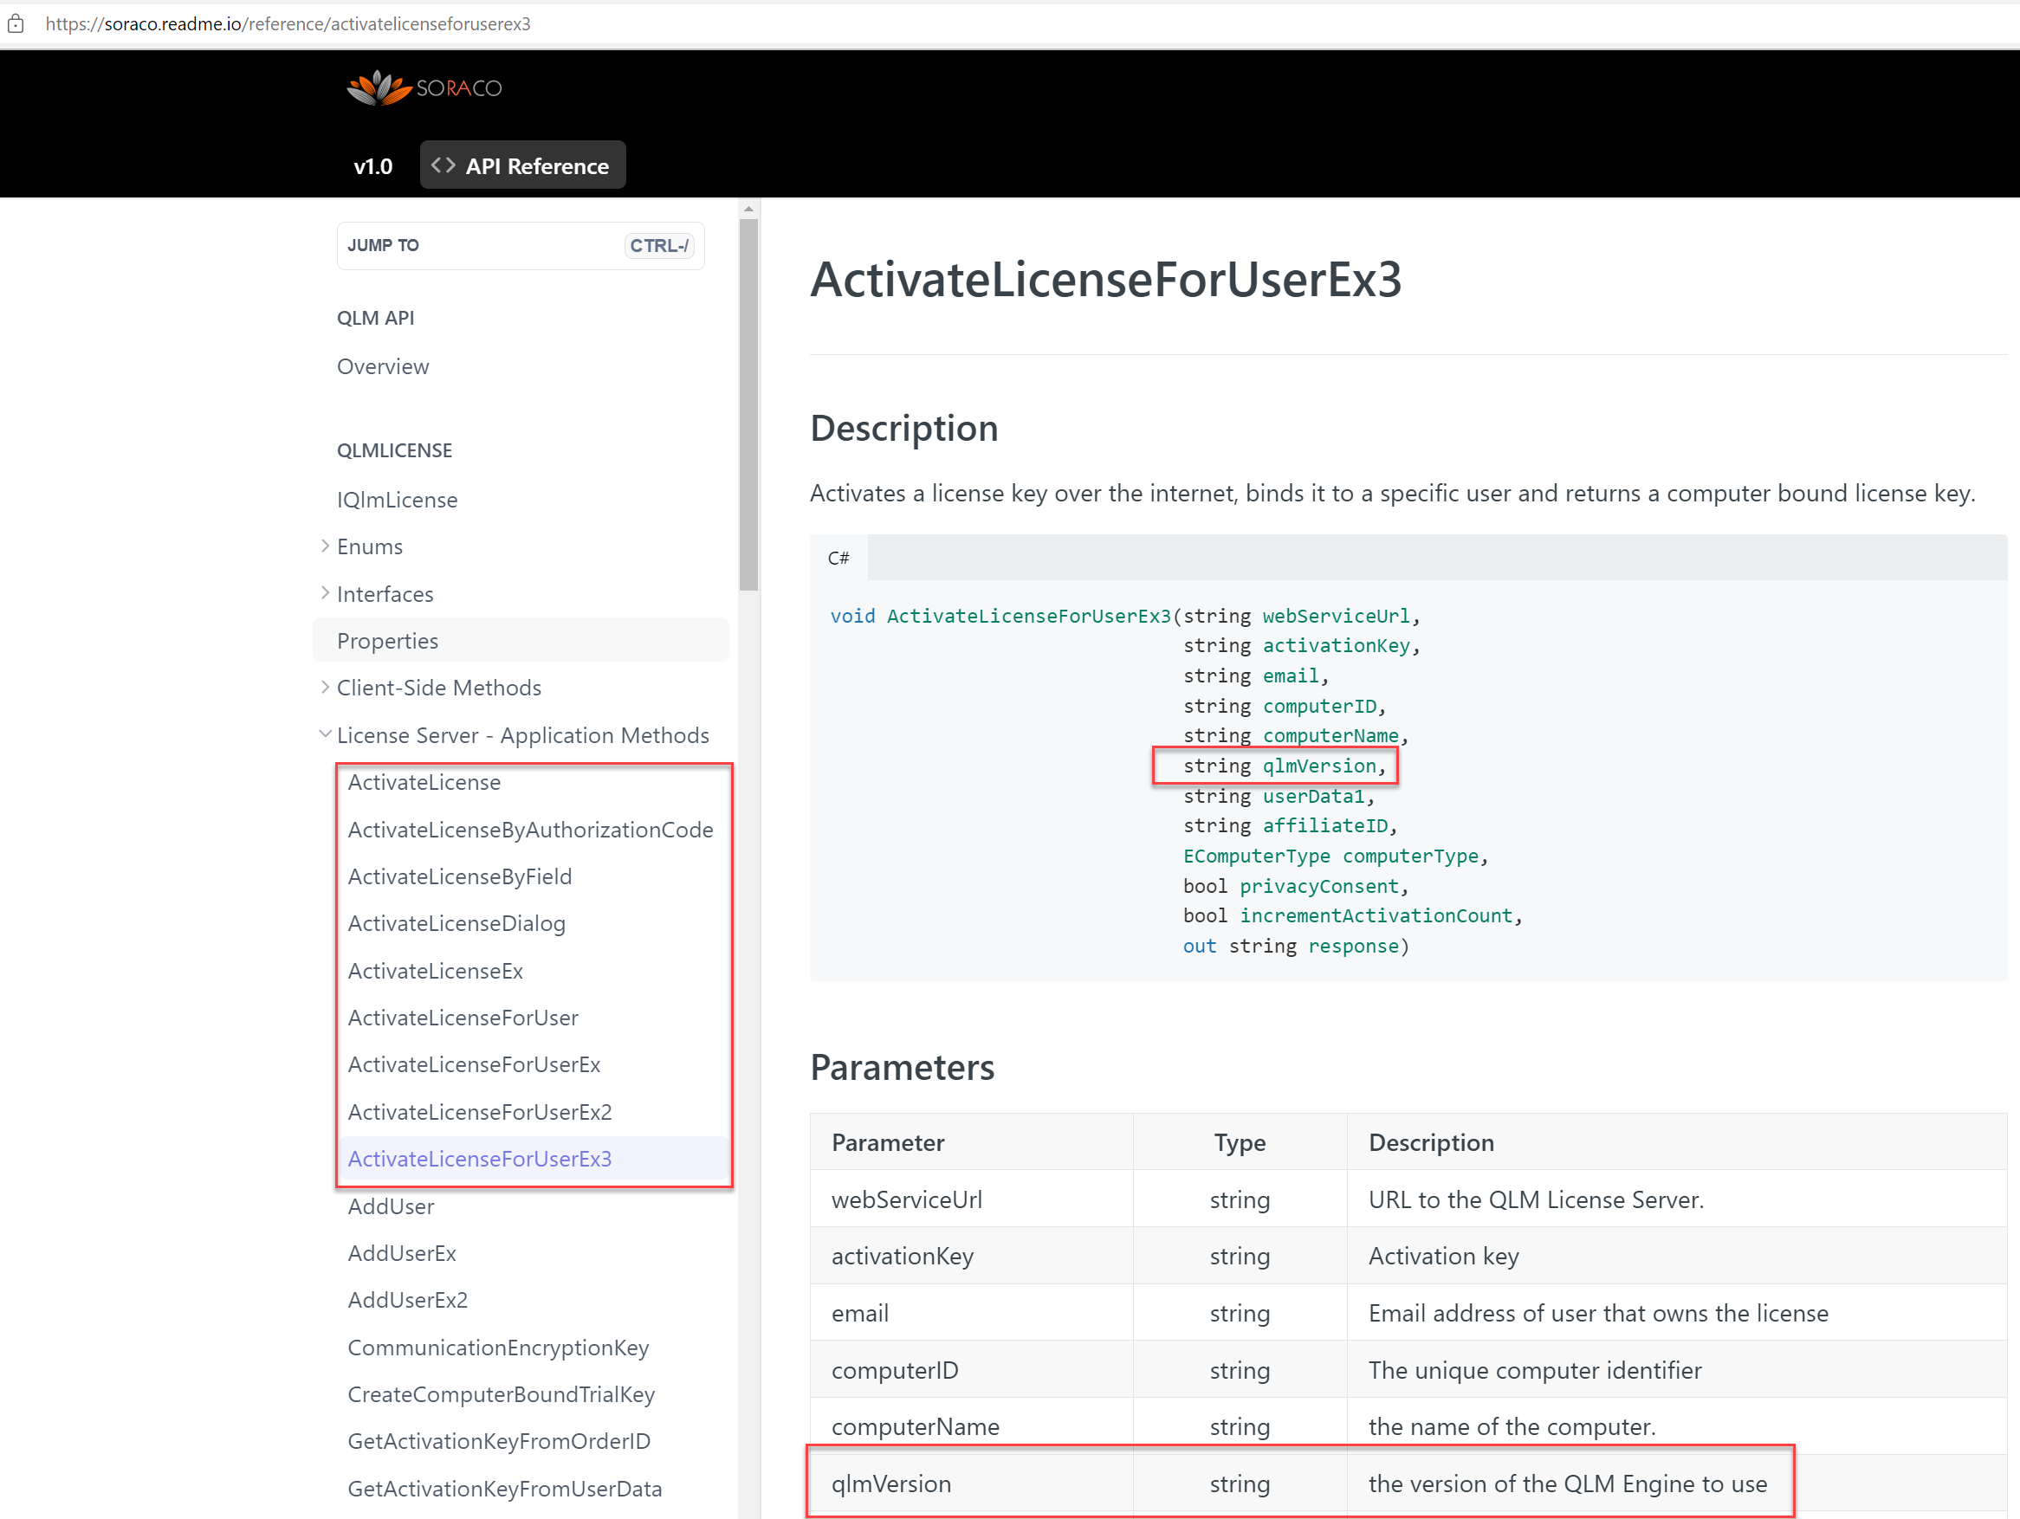Expand Client-Side Methods chevron
This screenshot has width=2020, height=1519.
(x=325, y=688)
